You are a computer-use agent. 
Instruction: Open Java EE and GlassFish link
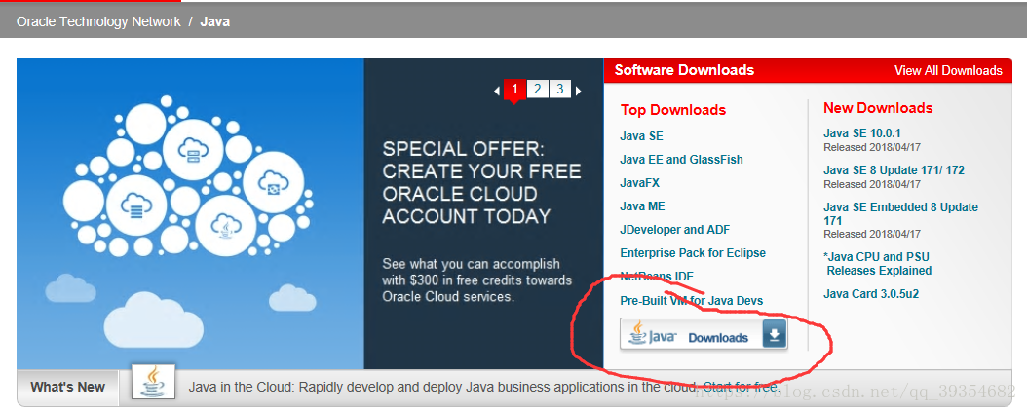pyautogui.click(x=681, y=159)
